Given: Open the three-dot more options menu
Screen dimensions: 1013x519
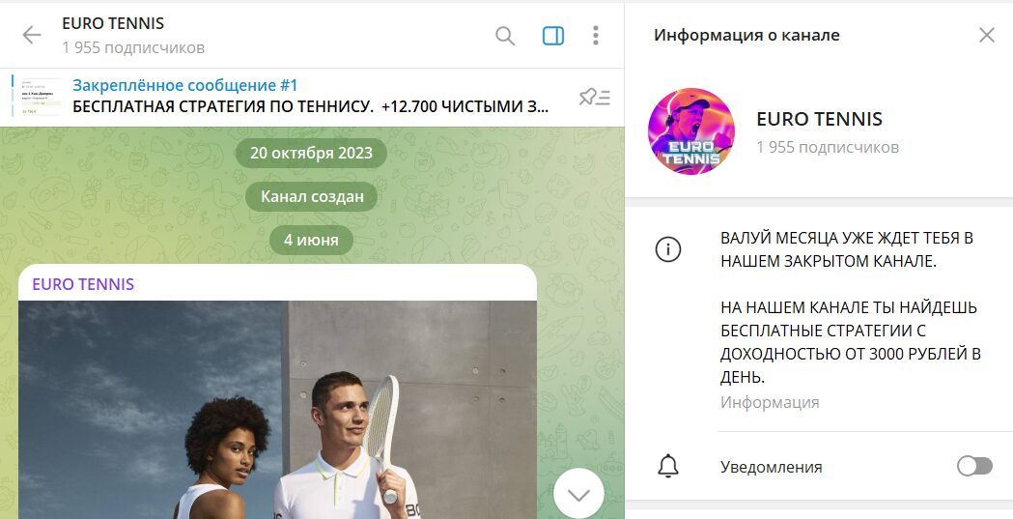Looking at the screenshot, I should coord(596,36).
